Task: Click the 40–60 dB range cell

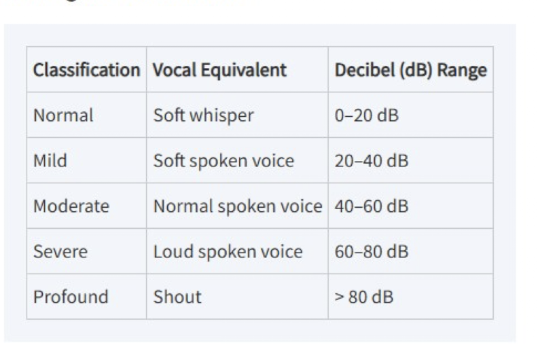Action: point(371,206)
